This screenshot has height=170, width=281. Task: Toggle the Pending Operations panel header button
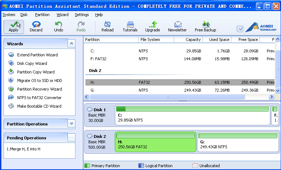[x=72, y=137]
